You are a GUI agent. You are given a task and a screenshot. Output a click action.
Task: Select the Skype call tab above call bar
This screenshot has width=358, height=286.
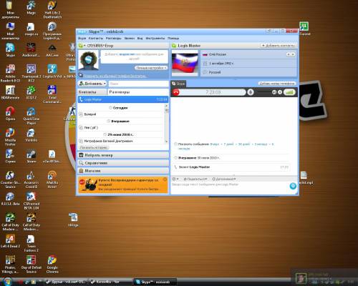click(178, 84)
